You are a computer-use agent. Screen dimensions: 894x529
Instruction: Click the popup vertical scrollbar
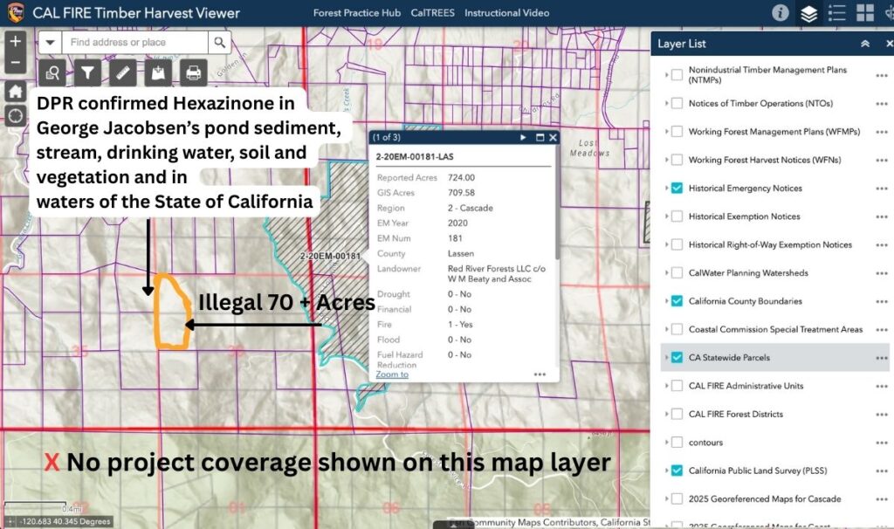tap(556, 203)
